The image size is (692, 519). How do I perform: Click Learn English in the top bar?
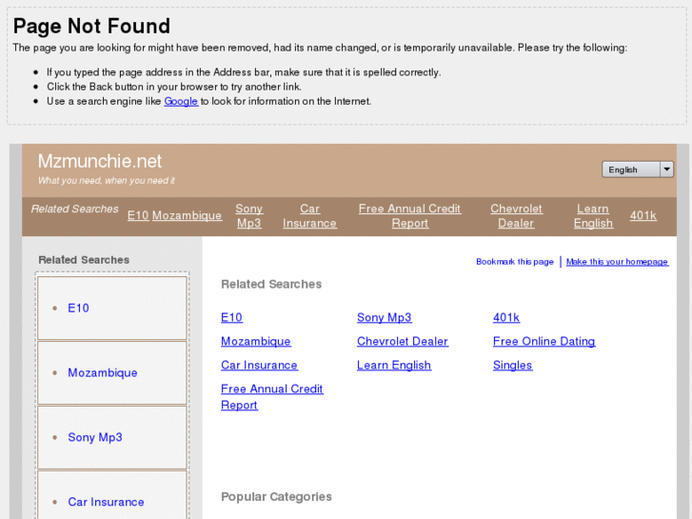pyautogui.click(x=593, y=216)
